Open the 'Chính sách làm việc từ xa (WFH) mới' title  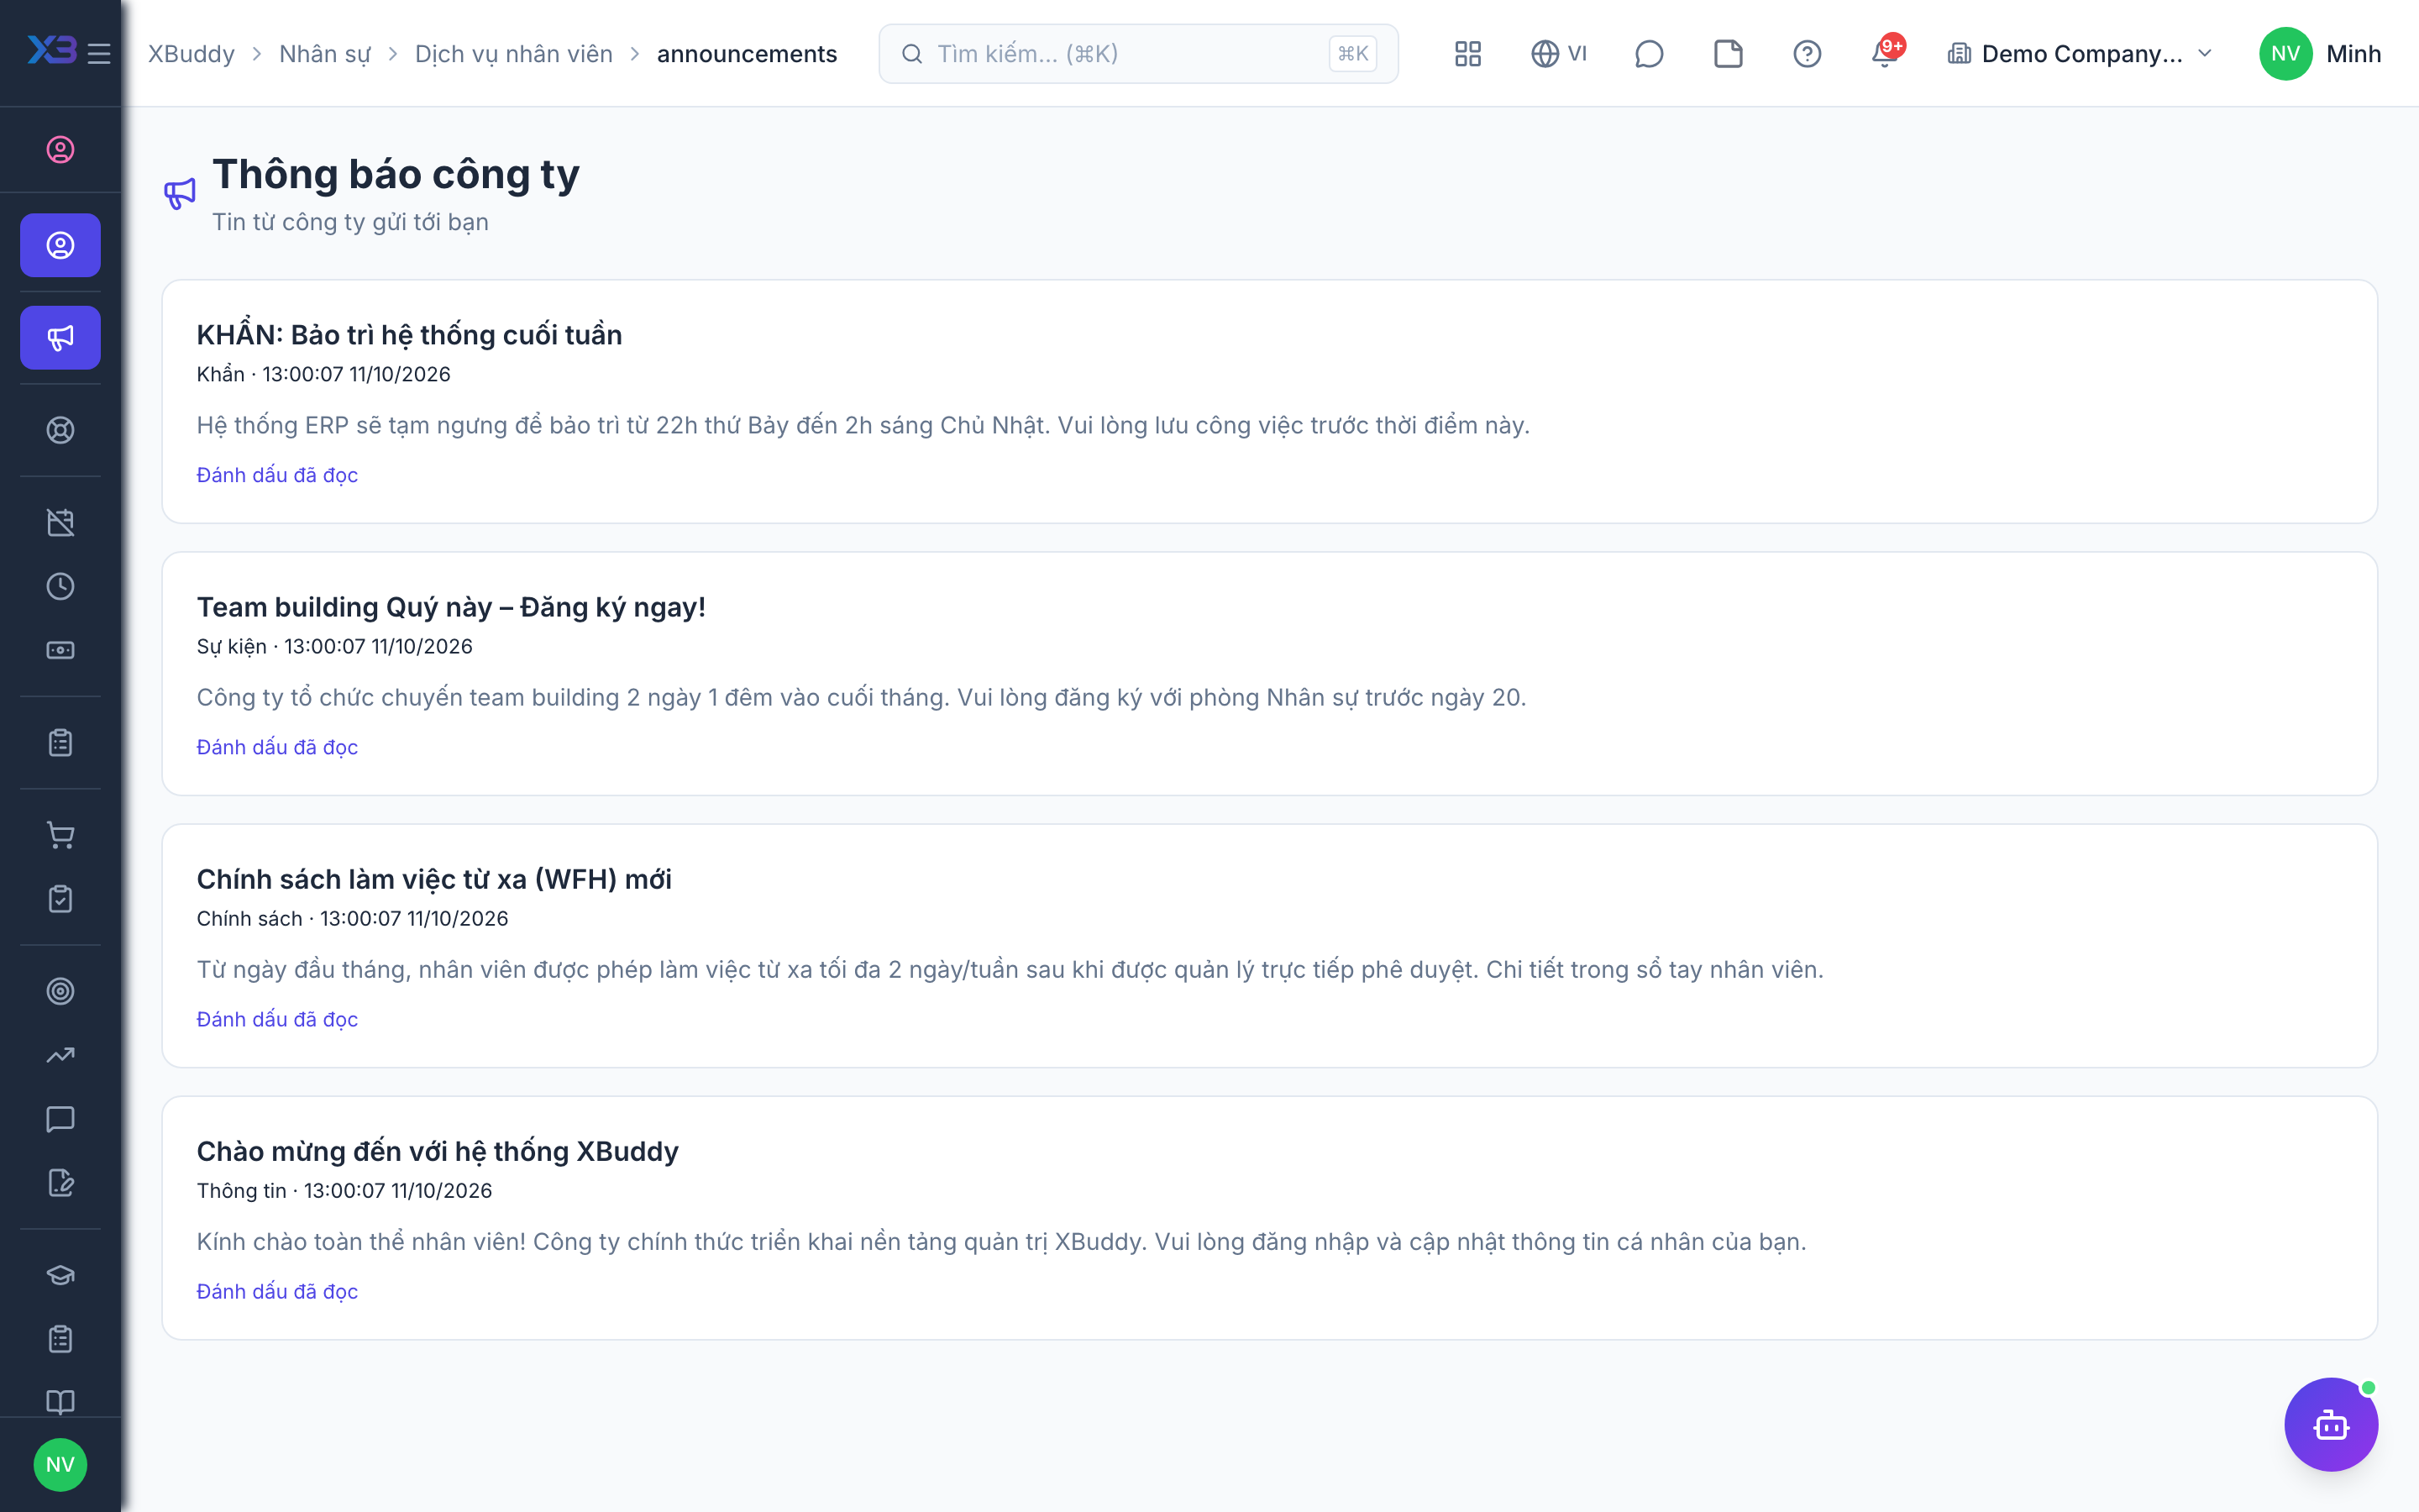point(433,879)
